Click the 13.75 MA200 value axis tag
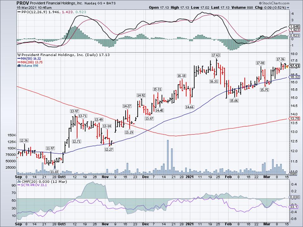The image size is (303, 227). (294, 119)
